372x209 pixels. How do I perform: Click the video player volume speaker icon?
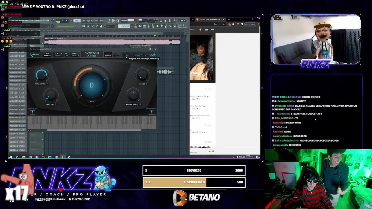[x=27, y=200]
